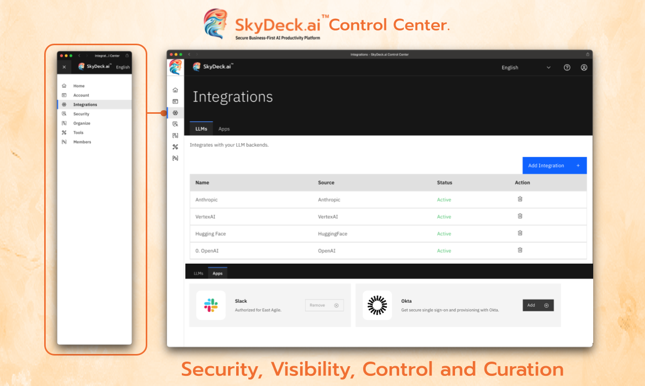Click Organize icon in main window's collapsed sidebar
Viewport: 645px width, 386px height.
(175, 136)
